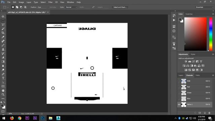
Task: Add a Levels adjustment
Action: [x=189, y=62]
